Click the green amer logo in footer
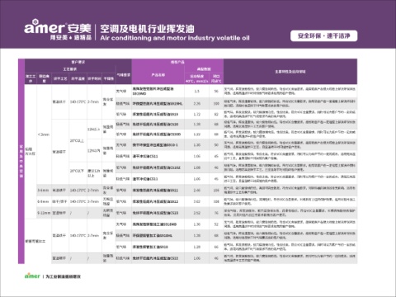 (x=32, y=276)
